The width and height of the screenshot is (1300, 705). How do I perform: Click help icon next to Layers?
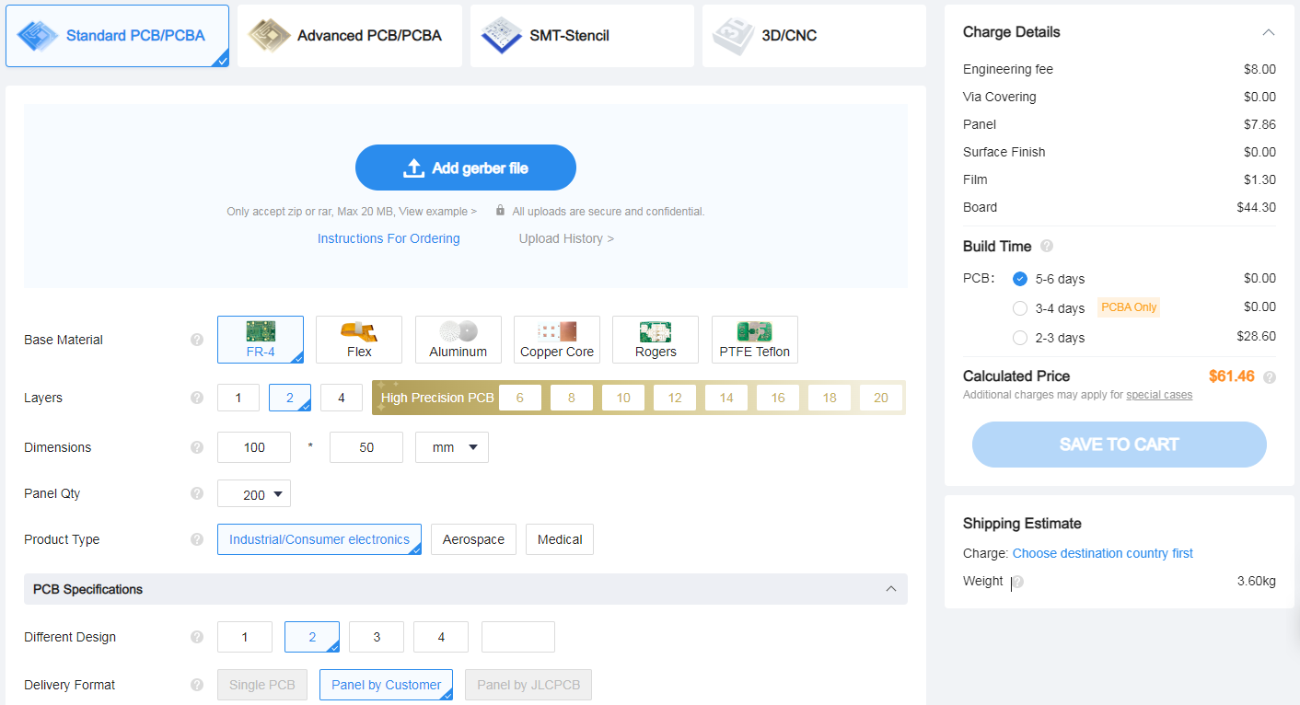point(196,398)
